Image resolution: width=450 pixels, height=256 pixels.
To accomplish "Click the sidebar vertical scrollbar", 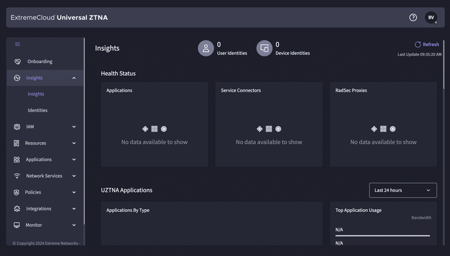I will [84, 130].
